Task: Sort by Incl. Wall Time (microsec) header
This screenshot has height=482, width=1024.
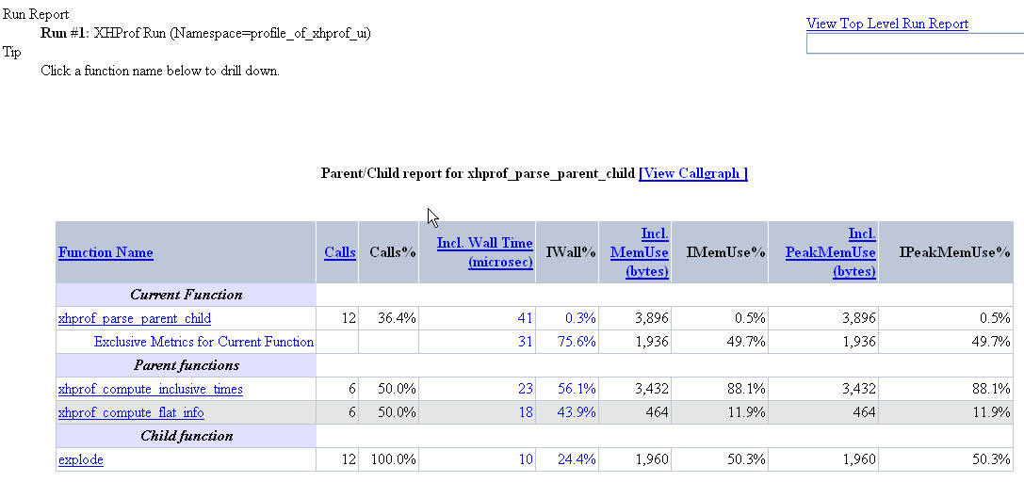Action: tap(485, 252)
